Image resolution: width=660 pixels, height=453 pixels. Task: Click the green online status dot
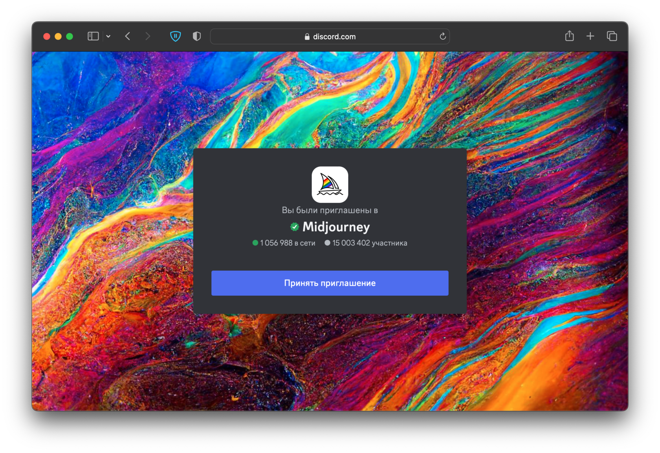point(255,243)
